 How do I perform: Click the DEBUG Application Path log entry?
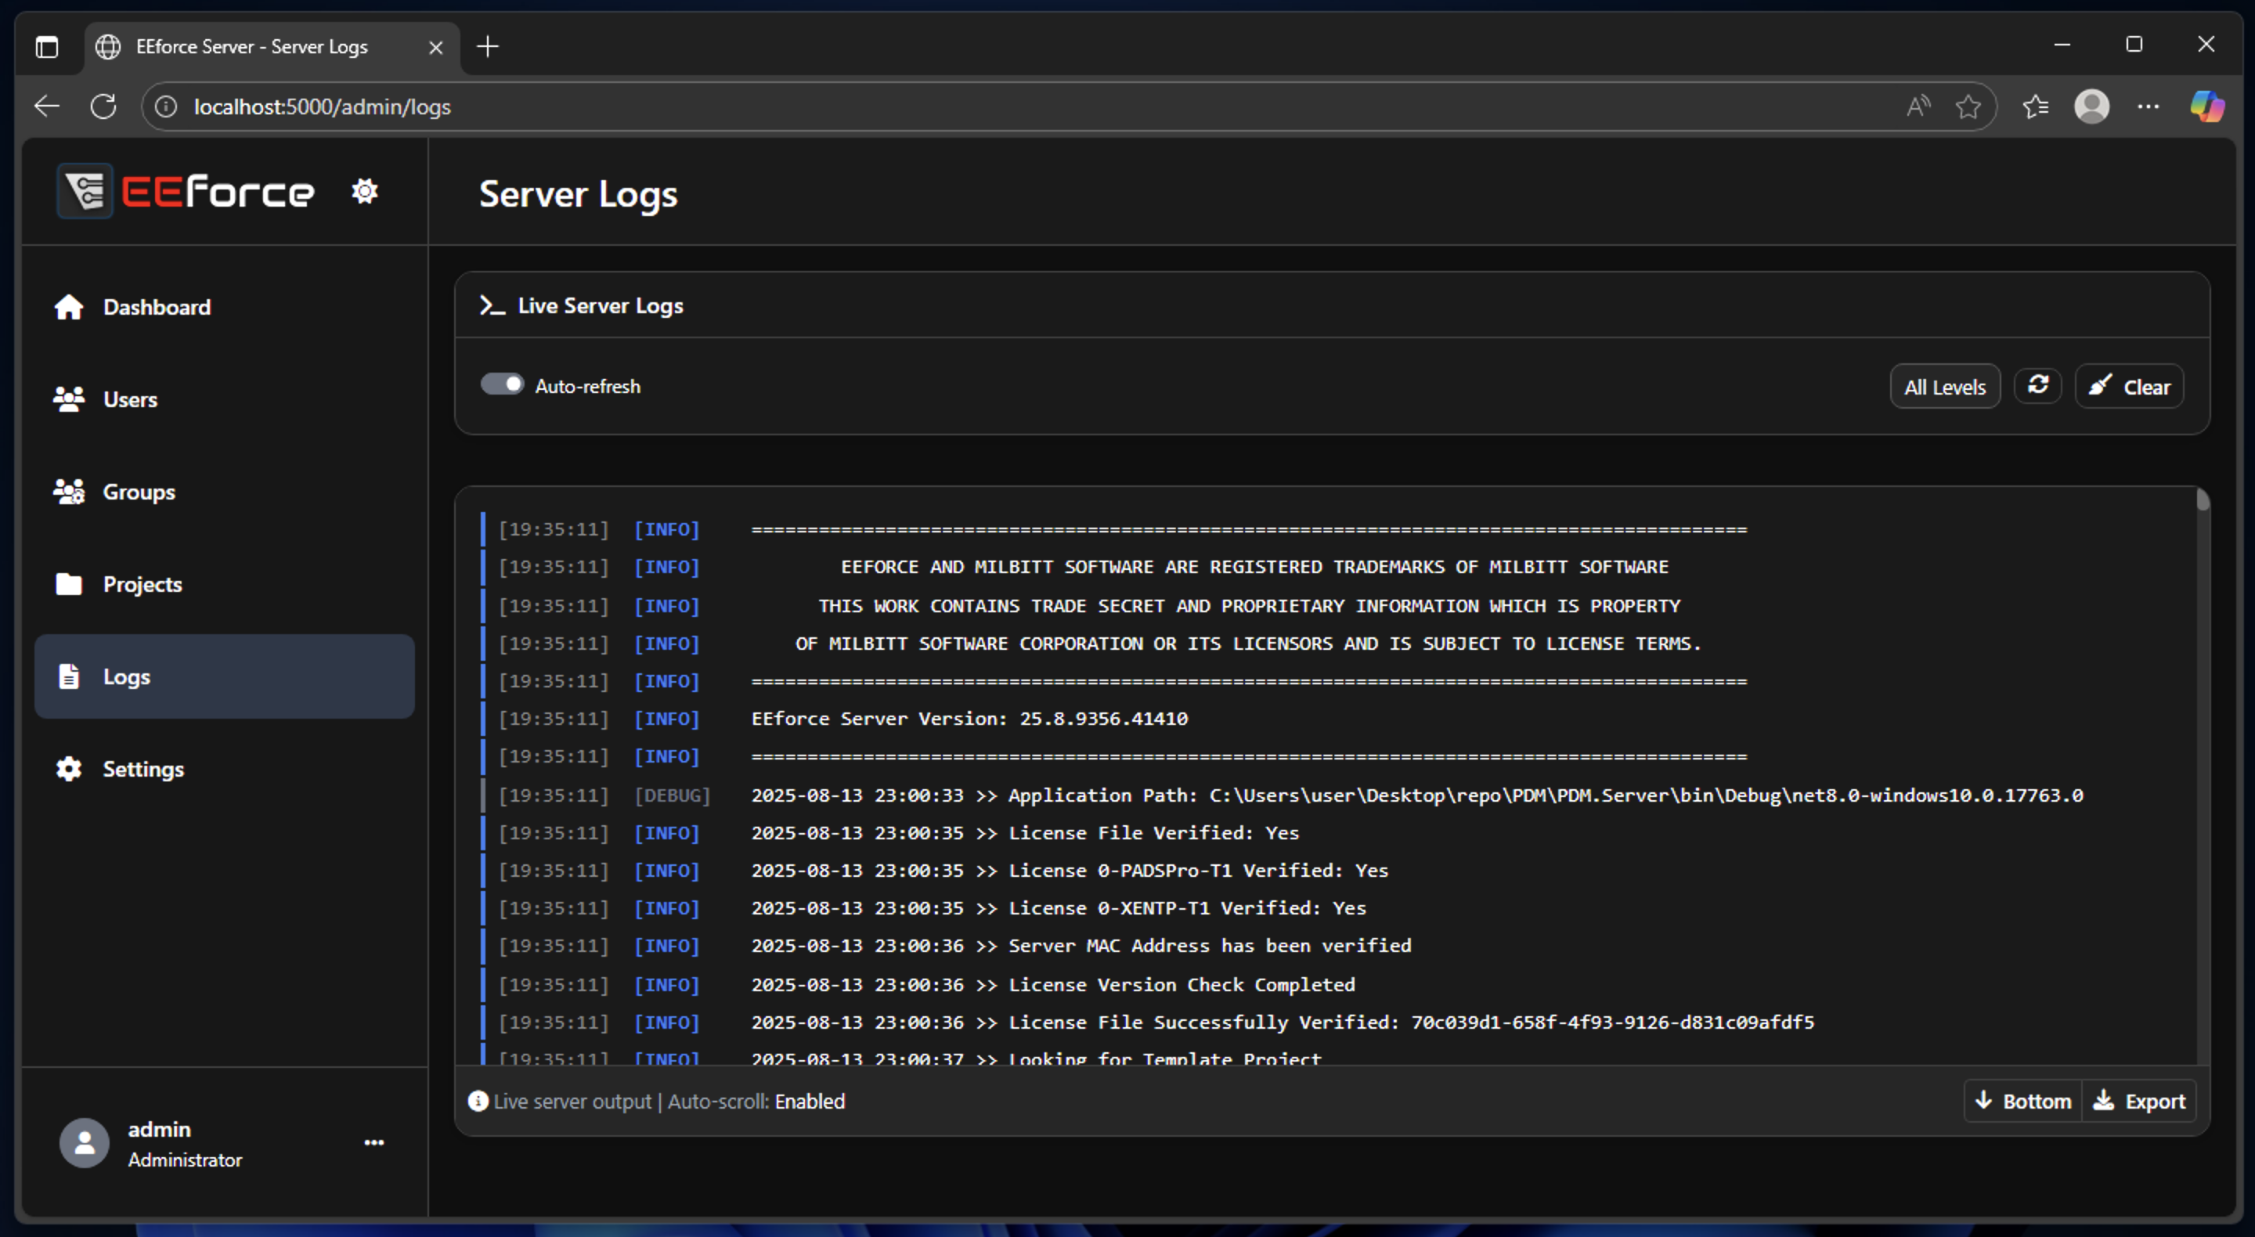click(x=1417, y=795)
